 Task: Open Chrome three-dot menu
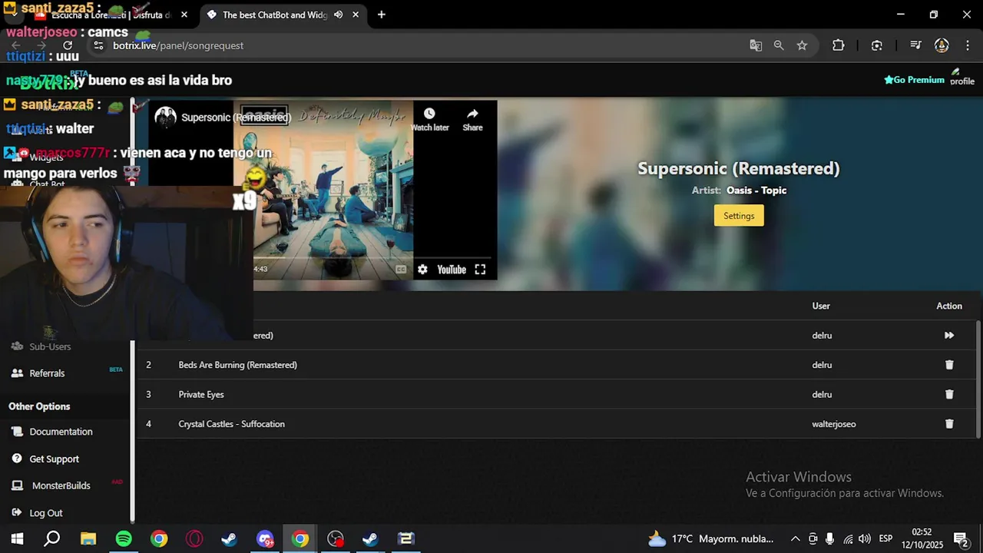click(x=966, y=45)
